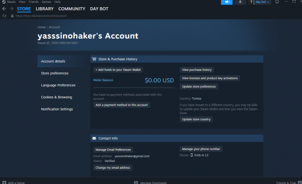Click the question mark help icon

tap(251, 2)
